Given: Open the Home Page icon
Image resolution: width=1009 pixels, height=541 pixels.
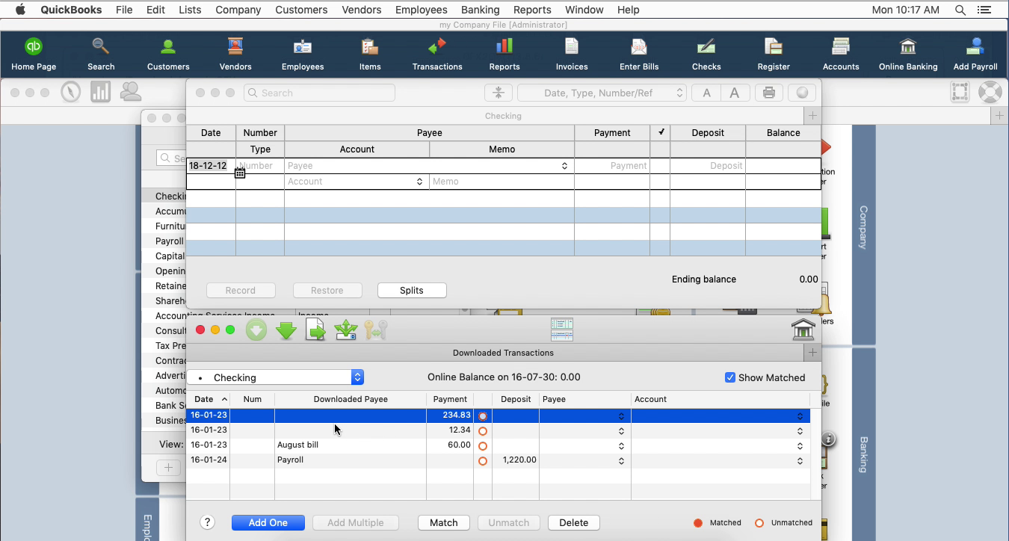Looking at the screenshot, I should (x=34, y=54).
